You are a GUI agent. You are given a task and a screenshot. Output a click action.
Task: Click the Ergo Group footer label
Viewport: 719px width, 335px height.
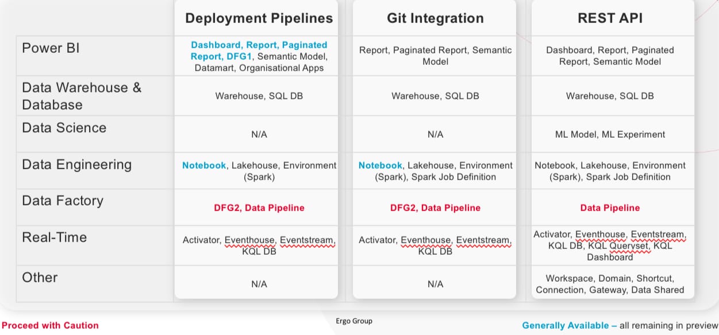(x=354, y=321)
